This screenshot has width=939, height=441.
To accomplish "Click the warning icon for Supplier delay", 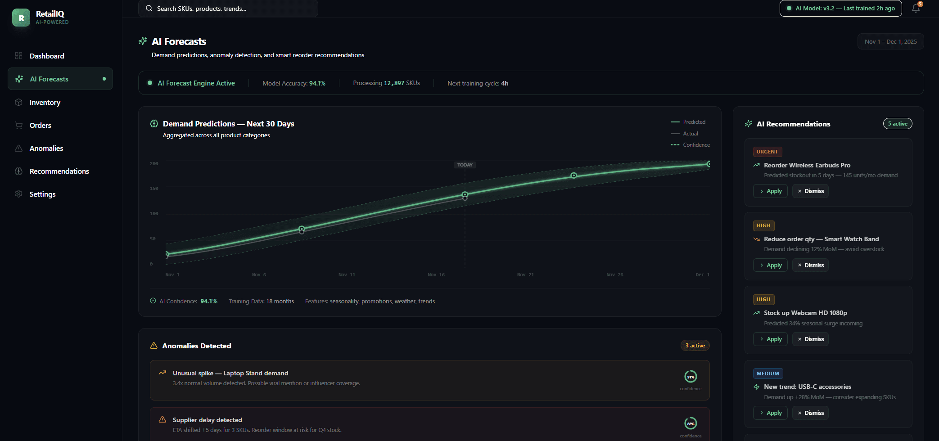I will (163, 419).
